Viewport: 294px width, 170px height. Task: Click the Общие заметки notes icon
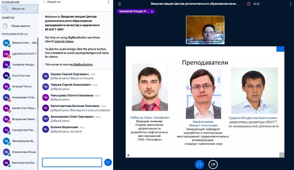click(x=5, y=26)
